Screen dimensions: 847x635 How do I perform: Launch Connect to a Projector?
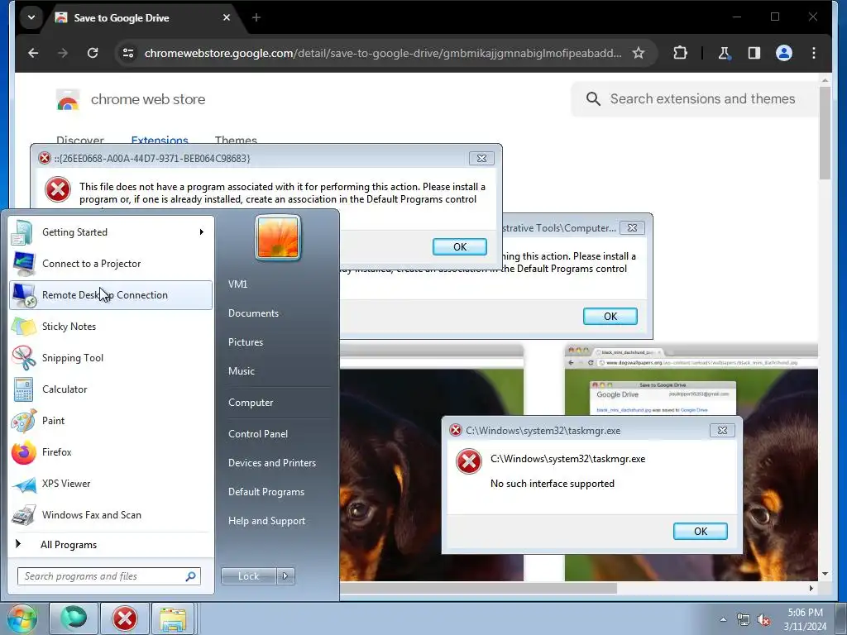click(111, 264)
